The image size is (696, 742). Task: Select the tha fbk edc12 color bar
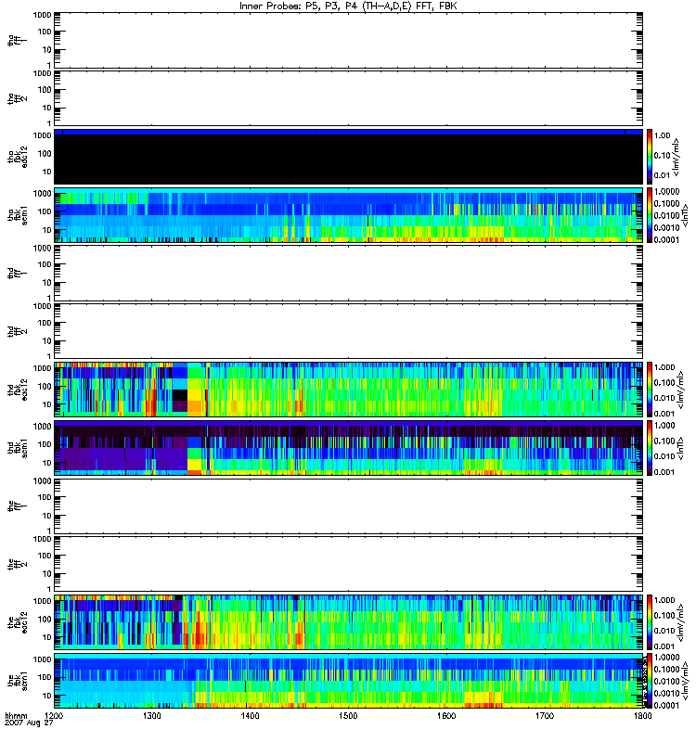point(650,157)
